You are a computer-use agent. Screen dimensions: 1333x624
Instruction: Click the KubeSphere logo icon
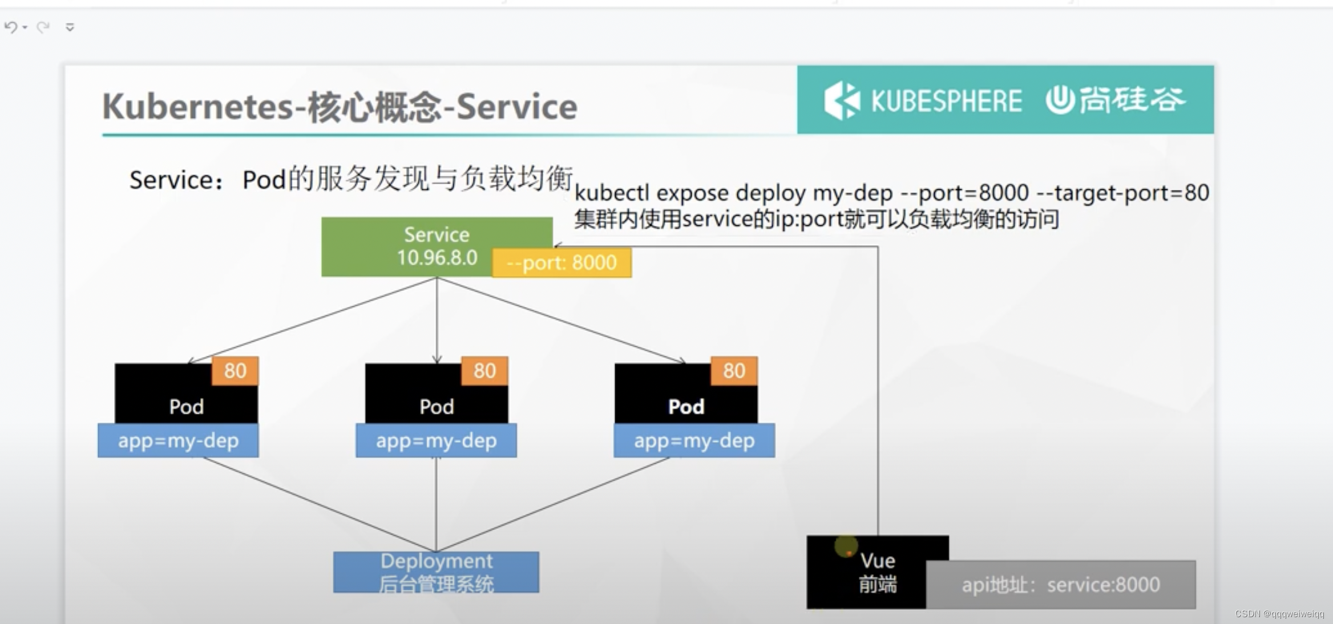(842, 100)
